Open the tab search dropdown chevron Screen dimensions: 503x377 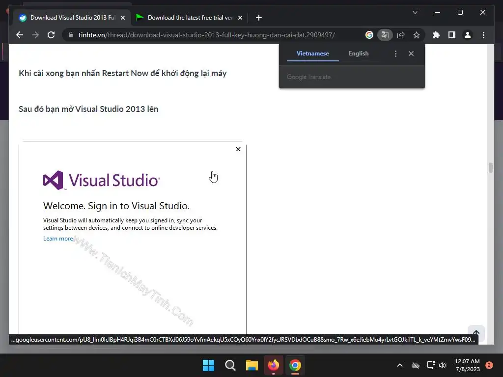pos(415,12)
